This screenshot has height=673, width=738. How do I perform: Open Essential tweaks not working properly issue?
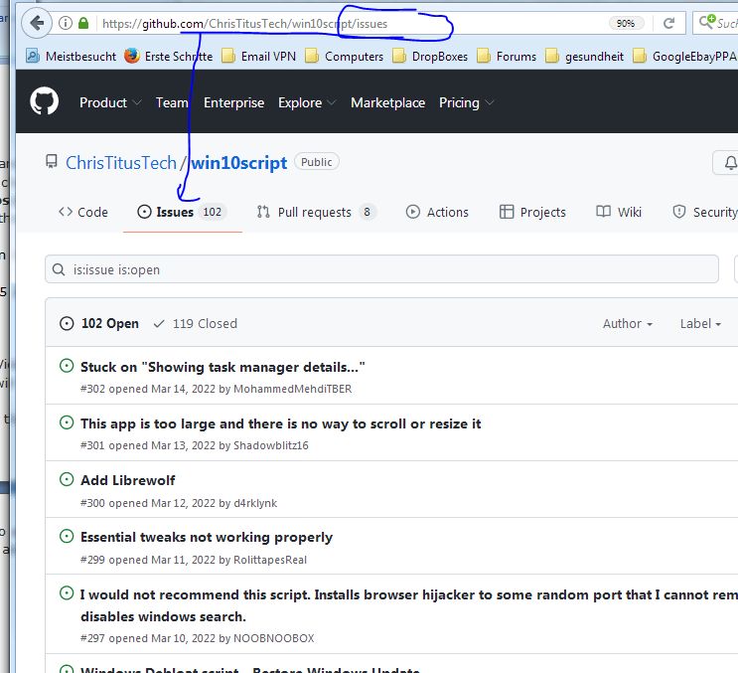click(207, 538)
